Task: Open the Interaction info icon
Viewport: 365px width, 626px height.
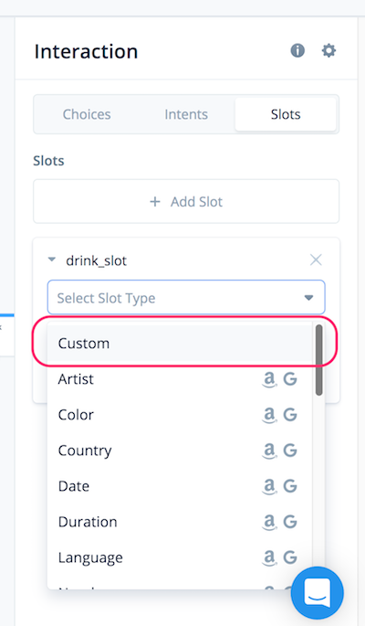Action: point(297,50)
